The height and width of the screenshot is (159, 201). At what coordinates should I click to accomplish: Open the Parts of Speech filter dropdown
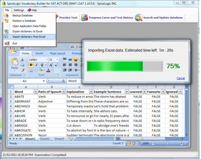coord(64,92)
